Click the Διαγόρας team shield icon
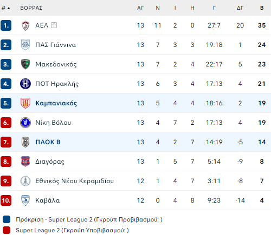The image size is (271, 235). (x=25, y=162)
